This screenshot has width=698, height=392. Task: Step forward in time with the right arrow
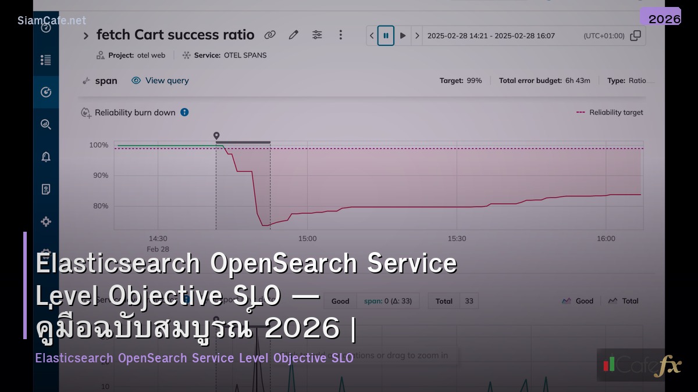click(418, 35)
